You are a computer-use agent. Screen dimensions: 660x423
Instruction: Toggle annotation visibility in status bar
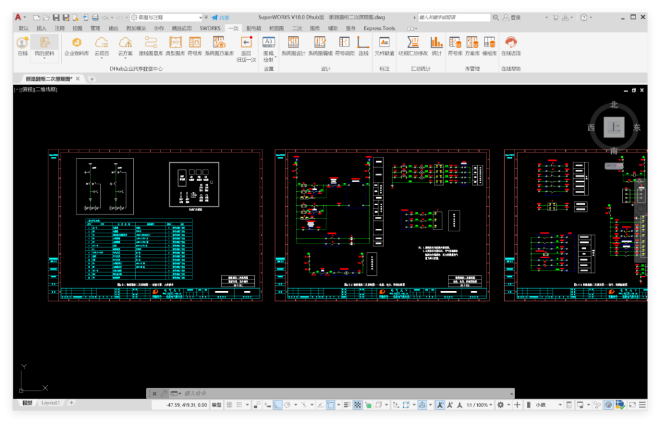(440, 405)
